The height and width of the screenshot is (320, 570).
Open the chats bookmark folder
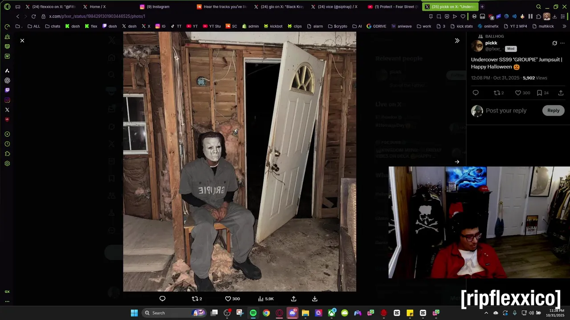point(53,26)
